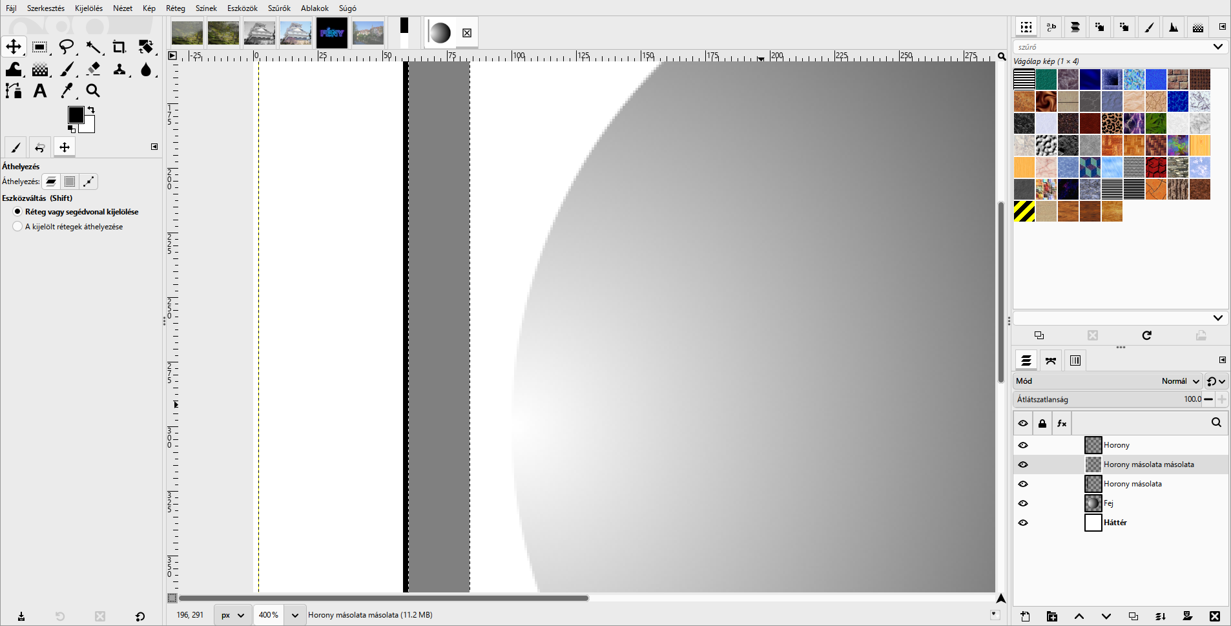Open the layer Mód Normál dropdown
The height and width of the screenshot is (626, 1231).
tap(1108, 381)
